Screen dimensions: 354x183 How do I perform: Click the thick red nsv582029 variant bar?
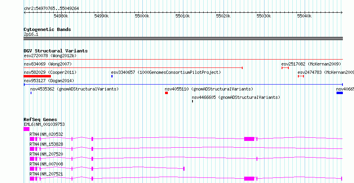37,76
